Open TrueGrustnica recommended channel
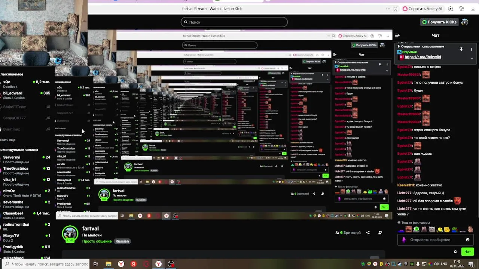This screenshot has height=269, width=479. pyautogui.click(x=25, y=171)
